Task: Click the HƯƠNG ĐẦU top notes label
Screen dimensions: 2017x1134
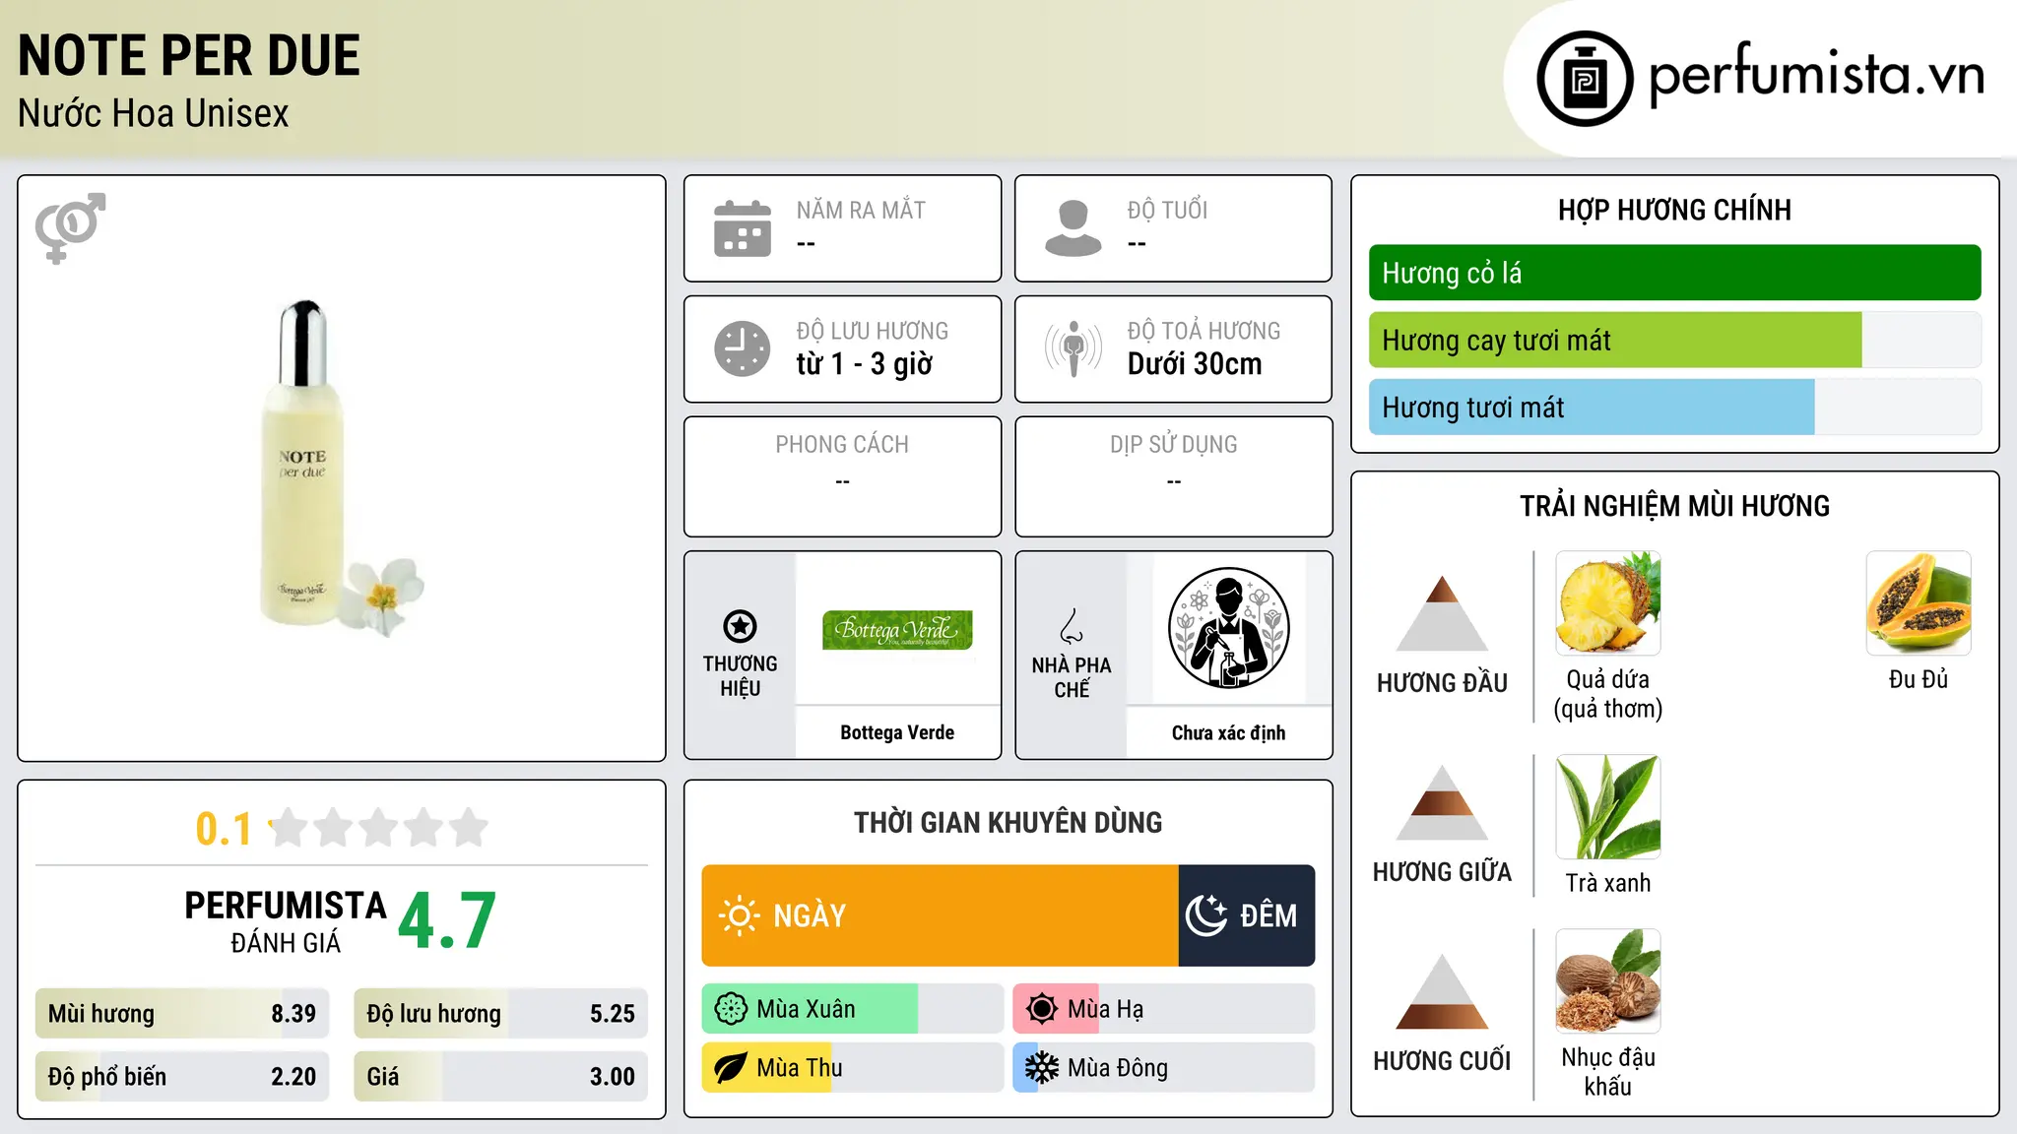Action: [1442, 683]
